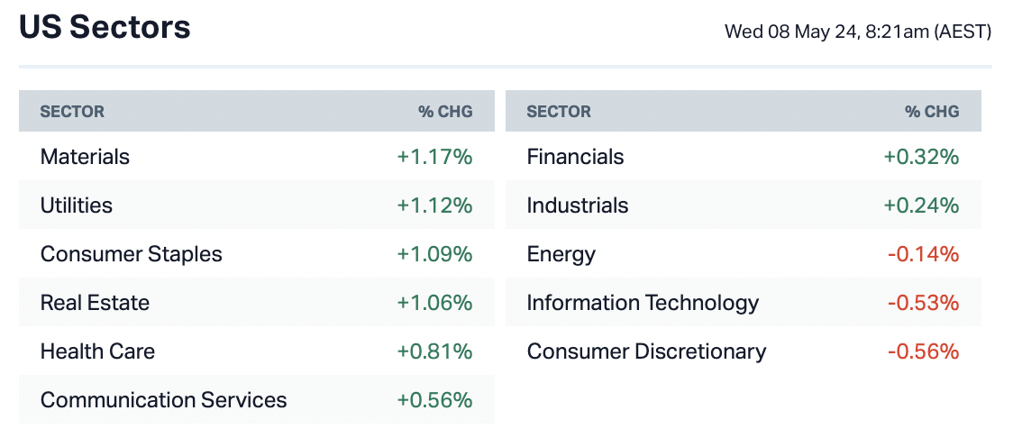Select the Communication Services sector
This screenshot has height=447, width=1013.
[163, 400]
